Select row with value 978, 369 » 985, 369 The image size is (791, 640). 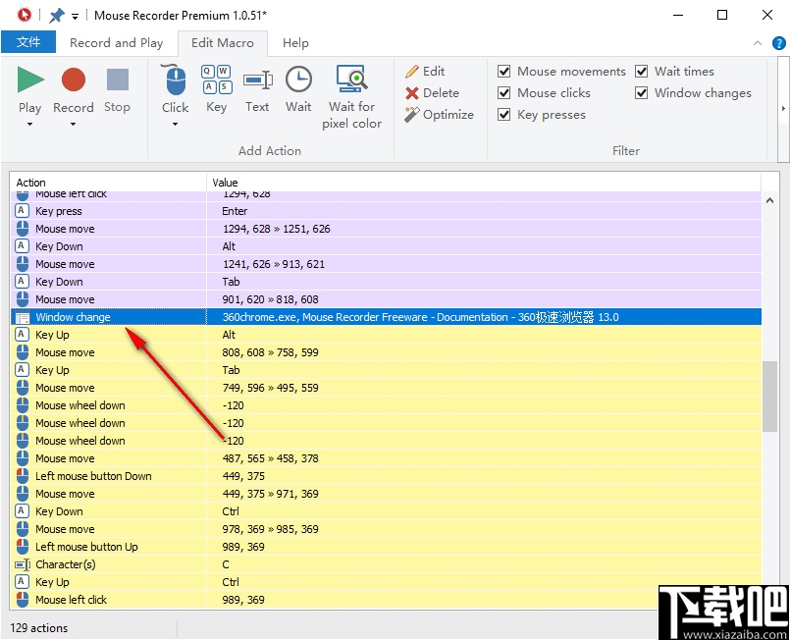click(386, 529)
